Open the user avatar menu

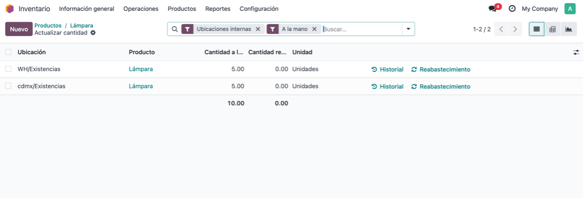(x=570, y=9)
